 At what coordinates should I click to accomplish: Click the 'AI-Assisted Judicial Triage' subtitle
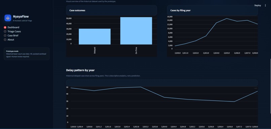23,21
